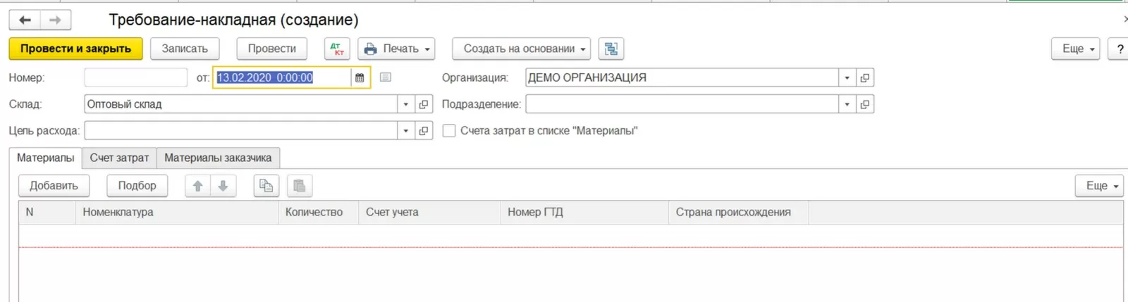Click the Страна происхождения column header

click(738, 213)
